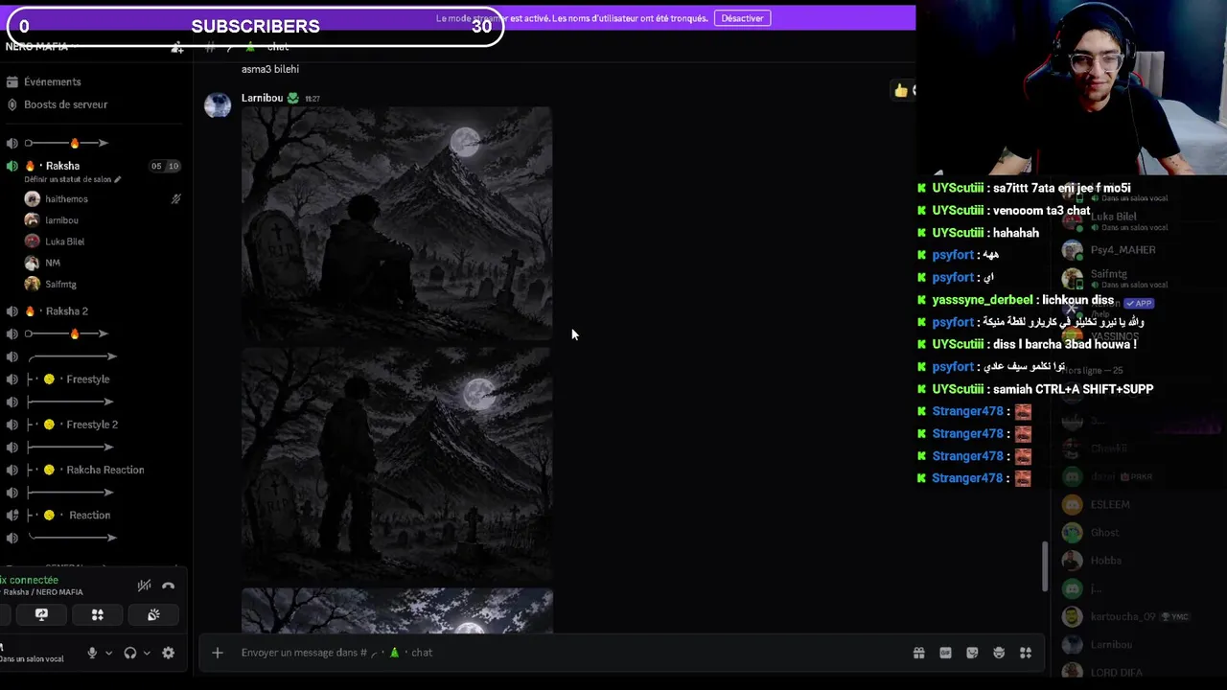Click the "Raksha / NERO MAFIA" voice connection label
The image size is (1227, 690).
point(43,592)
